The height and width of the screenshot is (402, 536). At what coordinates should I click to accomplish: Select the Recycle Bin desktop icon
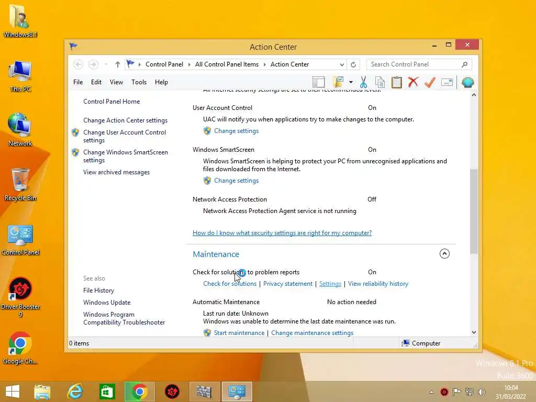[x=20, y=185]
